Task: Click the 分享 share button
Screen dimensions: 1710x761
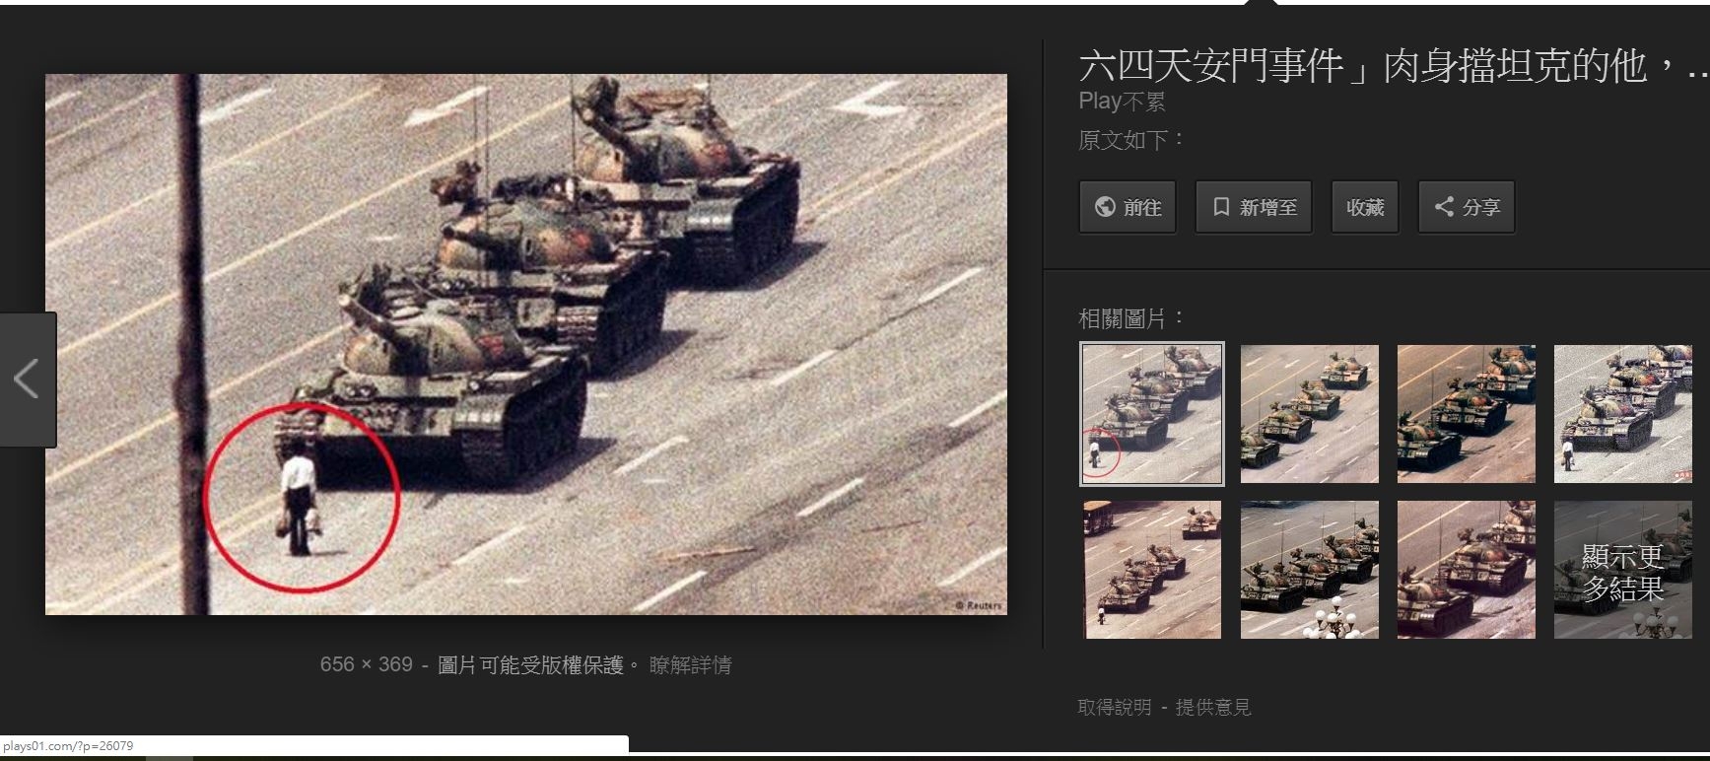Action: pos(1467,207)
